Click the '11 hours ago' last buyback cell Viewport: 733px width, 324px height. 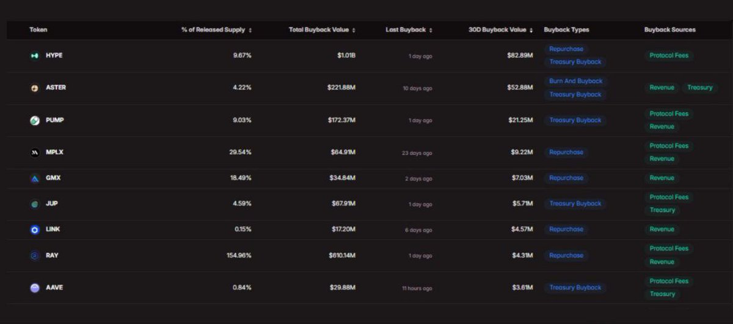click(x=417, y=288)
